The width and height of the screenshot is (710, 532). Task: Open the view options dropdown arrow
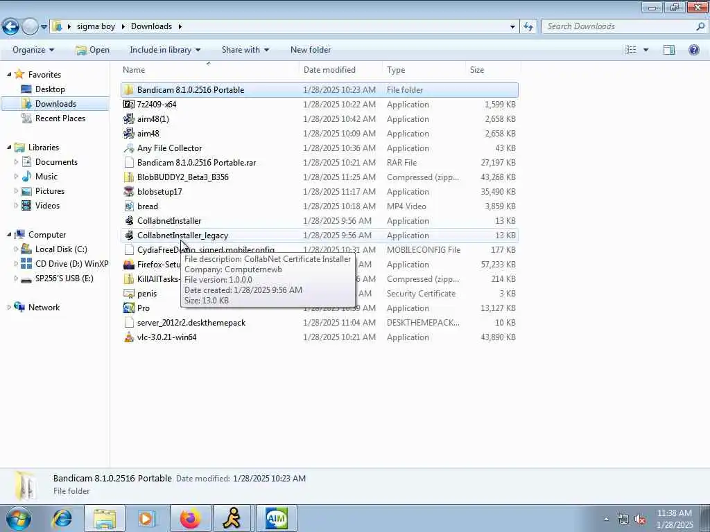[646, 50]
